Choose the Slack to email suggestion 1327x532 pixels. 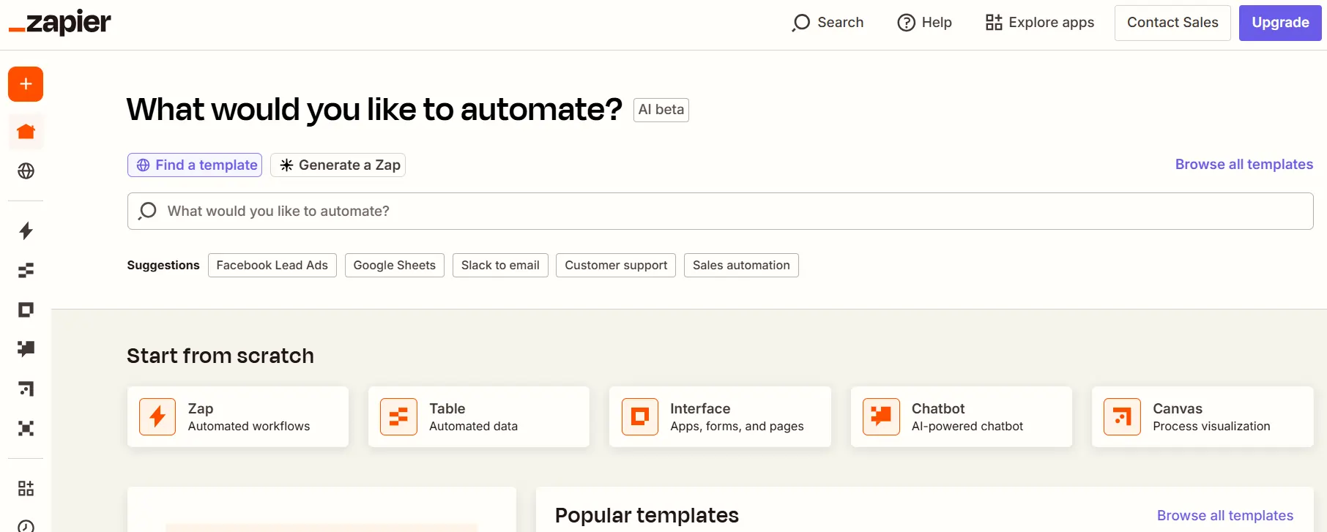click(500, 265)
